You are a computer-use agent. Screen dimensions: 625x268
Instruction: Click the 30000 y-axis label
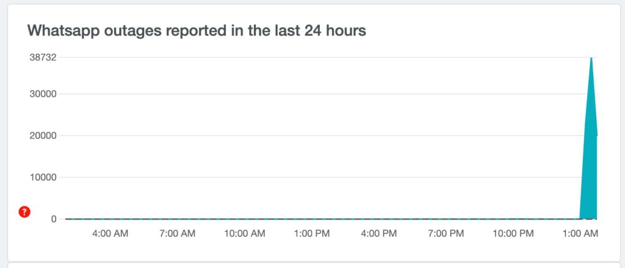point(43,94)
